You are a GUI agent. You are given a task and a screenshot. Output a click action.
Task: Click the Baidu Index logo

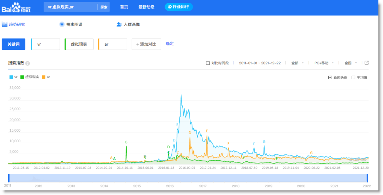pyautogui.click(x=16, y=7)
